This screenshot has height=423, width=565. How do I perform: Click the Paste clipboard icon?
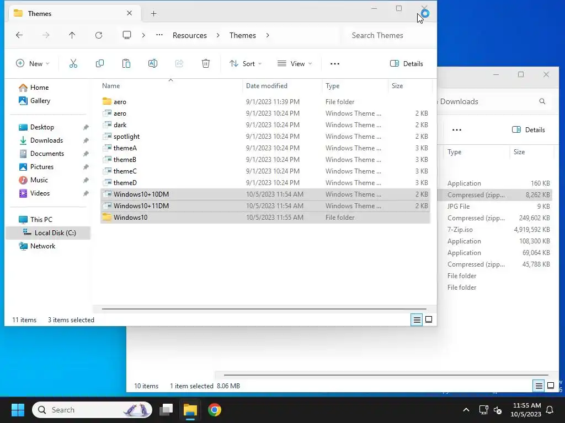126,64
